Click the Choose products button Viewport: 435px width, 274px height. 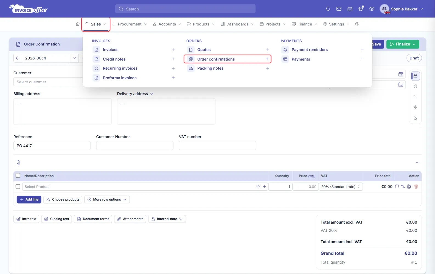click(63, 199)
